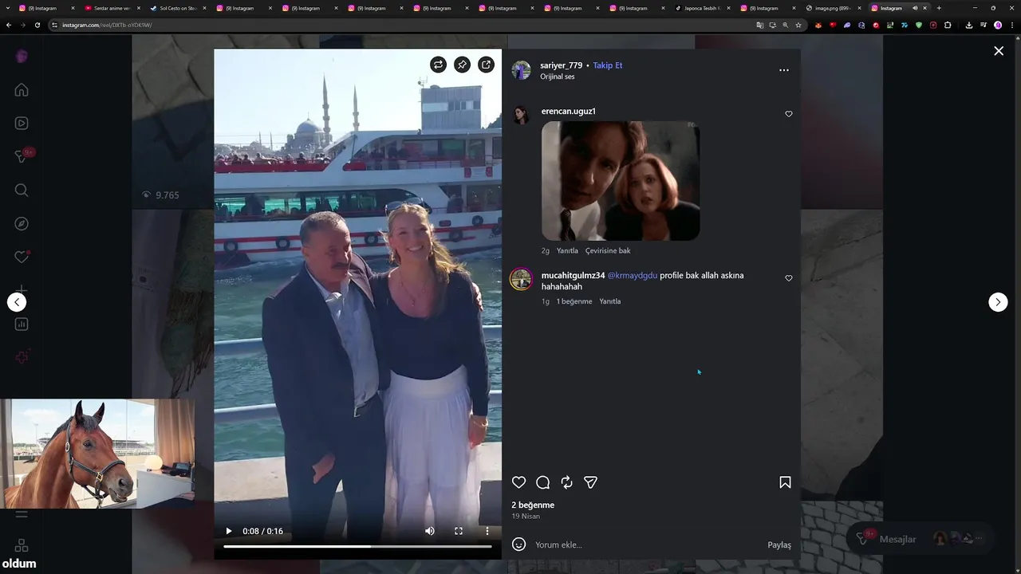Go to the previous post arrow

click(17, 302)
